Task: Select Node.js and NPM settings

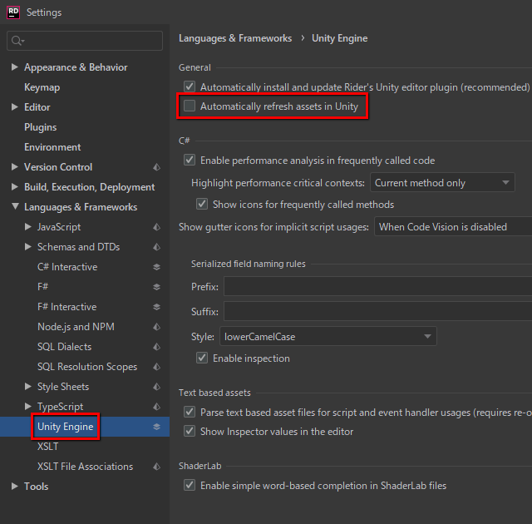Action: click(x=76, y=327)
